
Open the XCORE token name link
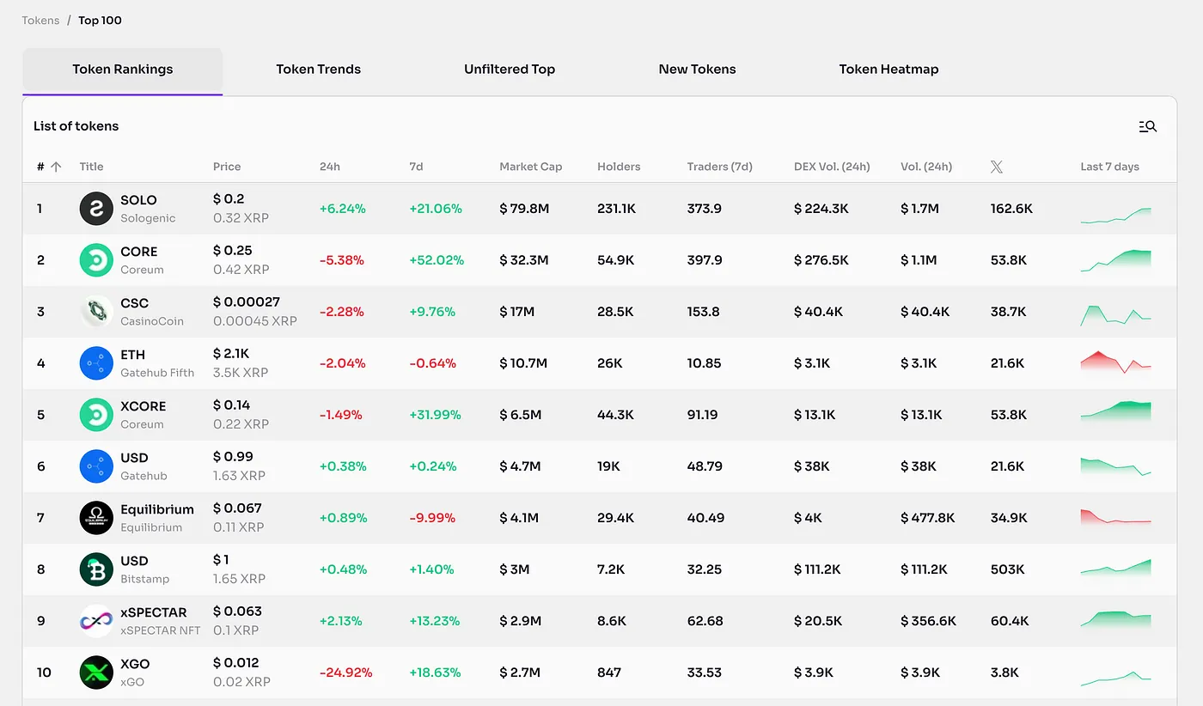(143, 406)
